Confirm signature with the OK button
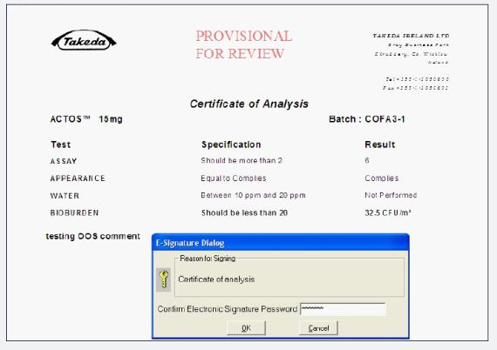Image resolution: width=497 pixels, height=350 pixels. pos(246,328)
